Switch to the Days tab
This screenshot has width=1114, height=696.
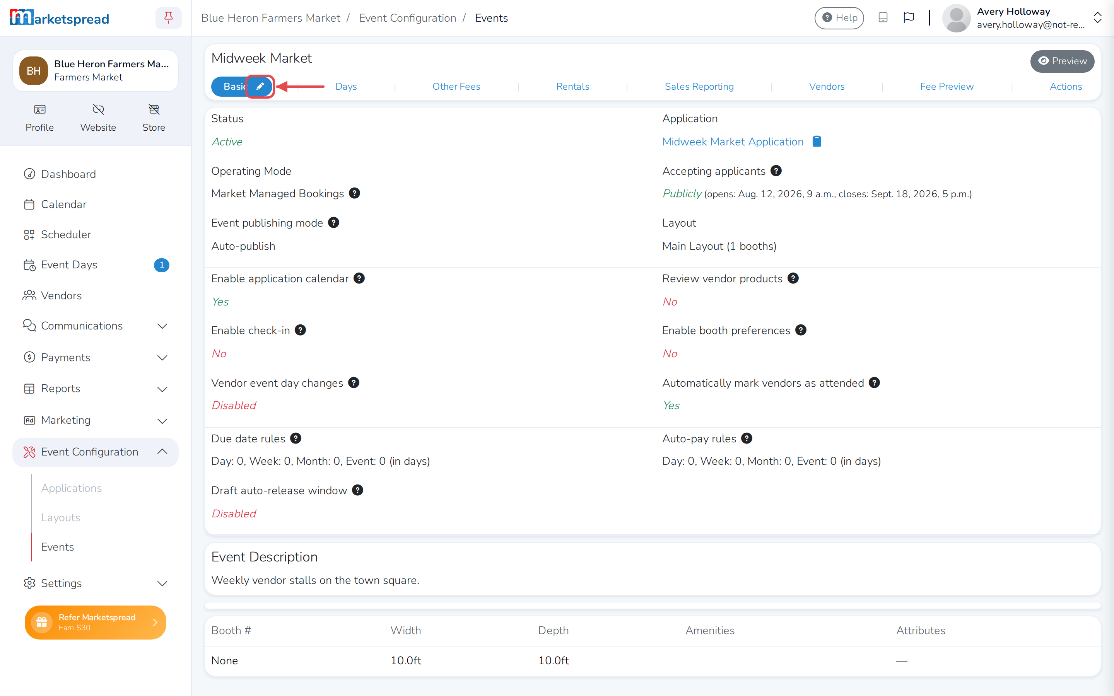pyautogui.click(x=346, y=87)
